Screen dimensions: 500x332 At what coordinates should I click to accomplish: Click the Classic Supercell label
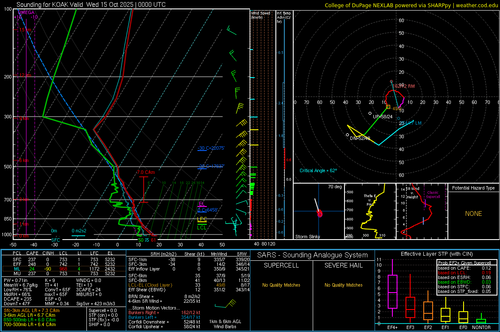(433, 195)
